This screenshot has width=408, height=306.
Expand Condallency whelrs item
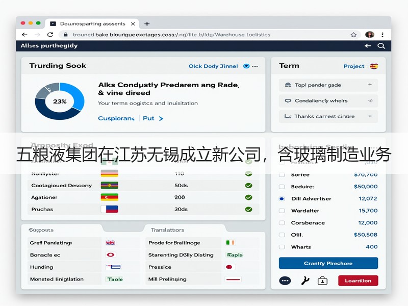(x=371, y=100)
